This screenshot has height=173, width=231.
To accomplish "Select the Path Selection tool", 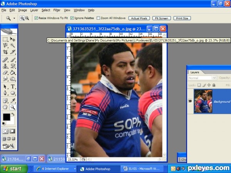I will [5, 86].
